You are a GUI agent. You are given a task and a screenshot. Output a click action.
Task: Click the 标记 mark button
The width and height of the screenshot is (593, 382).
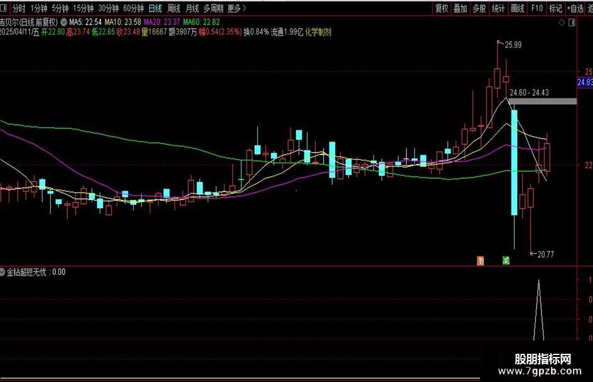click(555, 8)
